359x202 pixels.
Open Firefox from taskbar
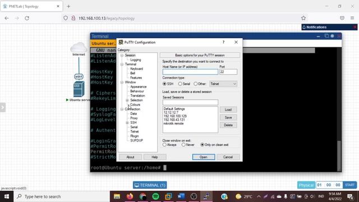[130, 196]
